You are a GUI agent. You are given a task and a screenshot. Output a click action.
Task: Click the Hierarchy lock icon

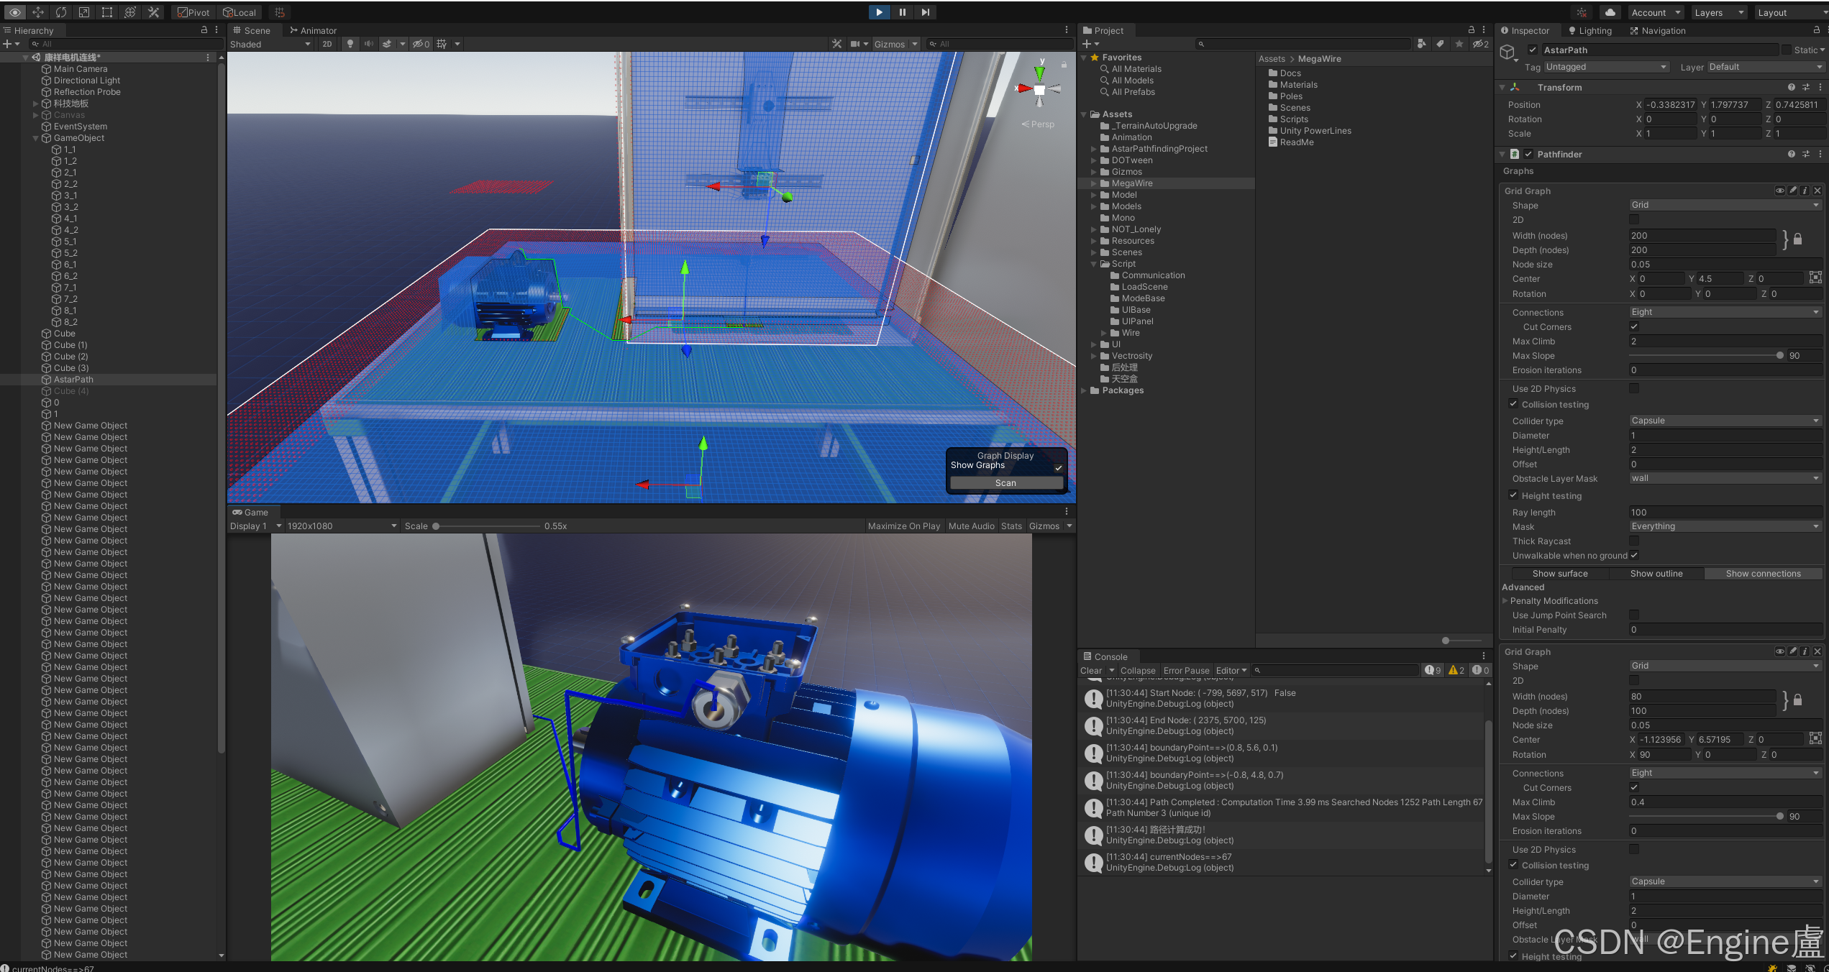[x=204, y=30]
